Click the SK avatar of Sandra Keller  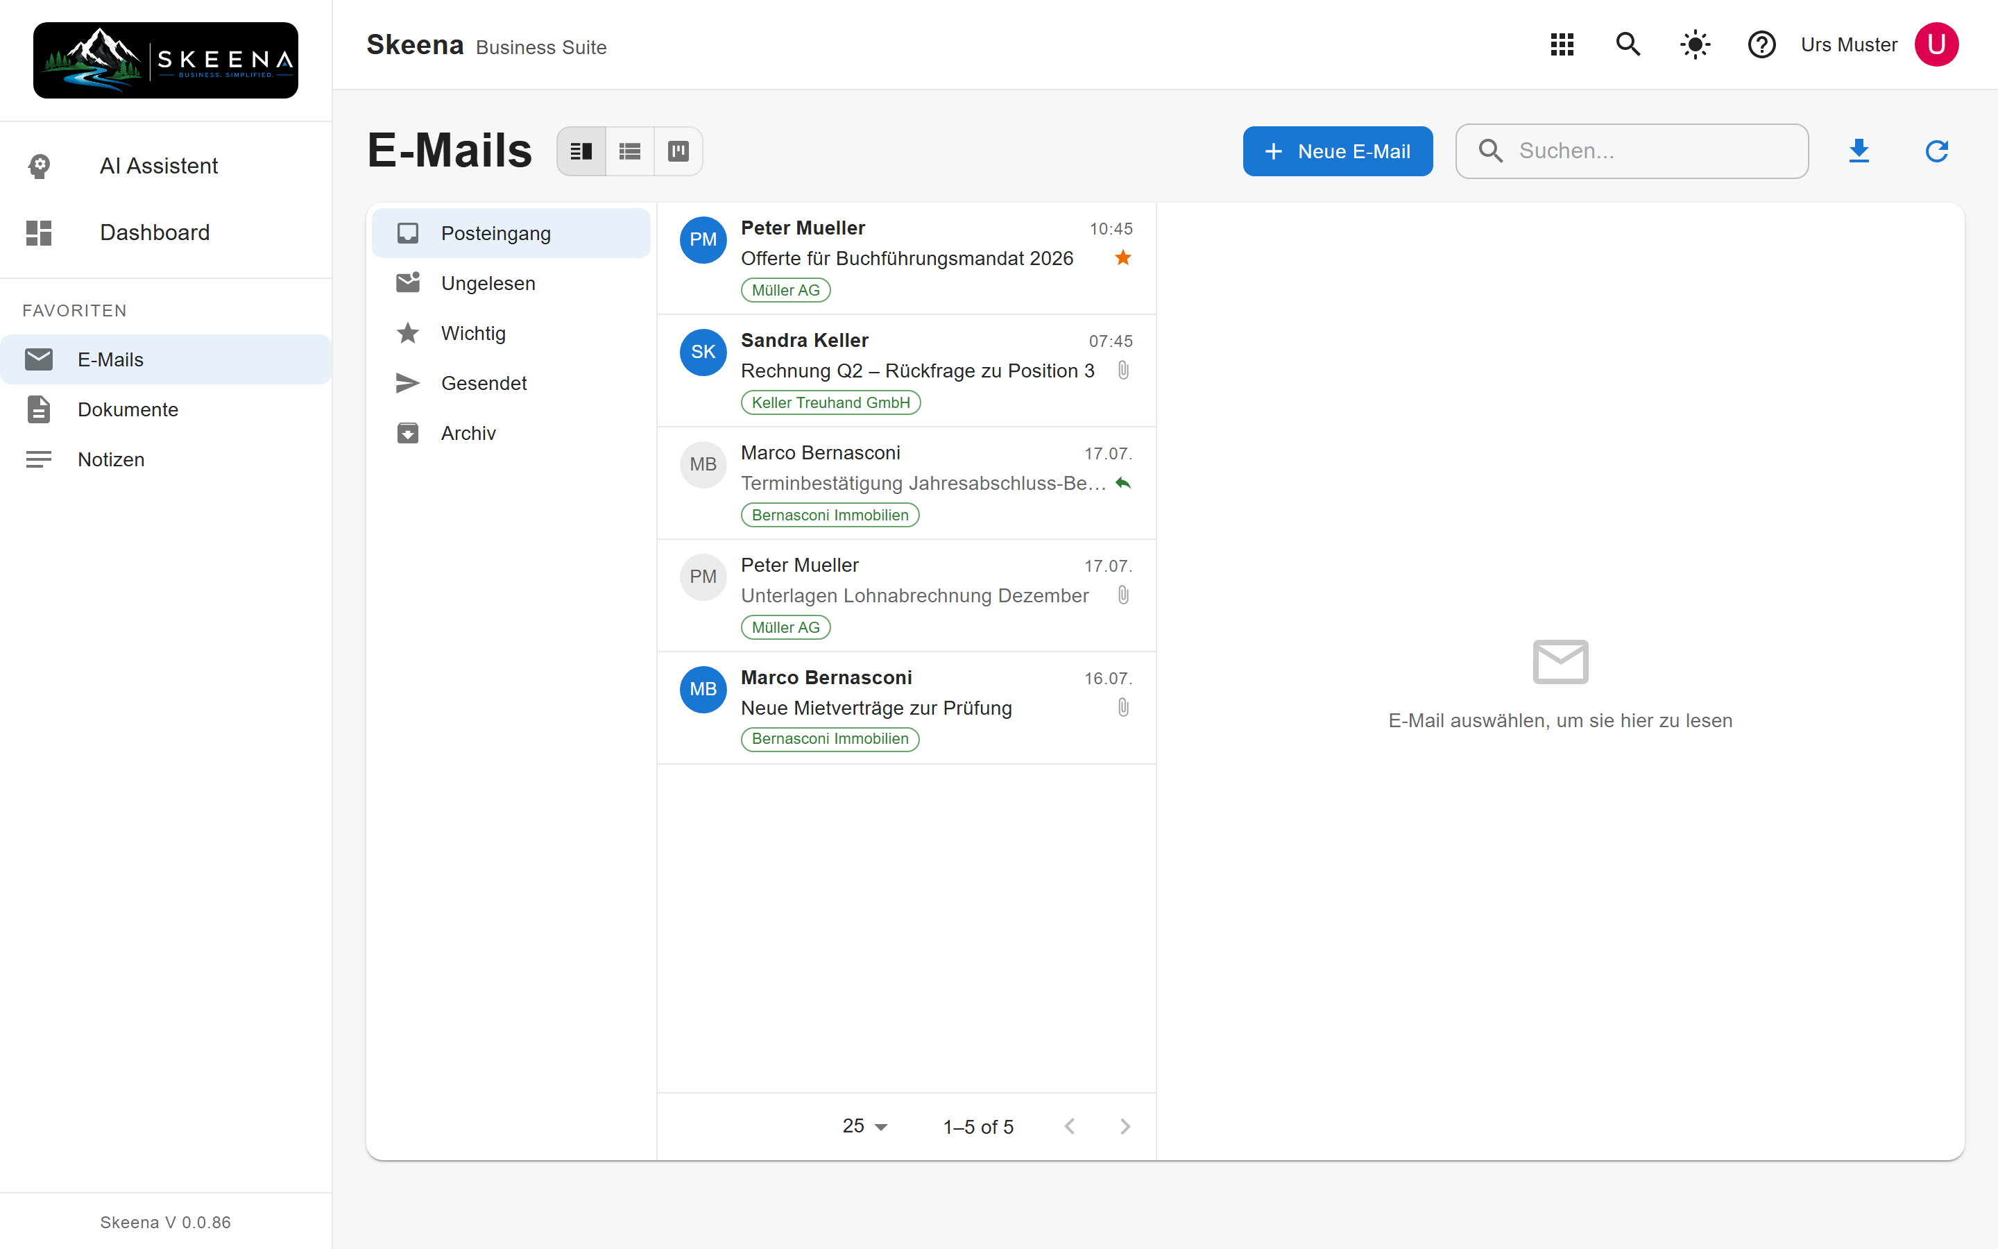703,352
